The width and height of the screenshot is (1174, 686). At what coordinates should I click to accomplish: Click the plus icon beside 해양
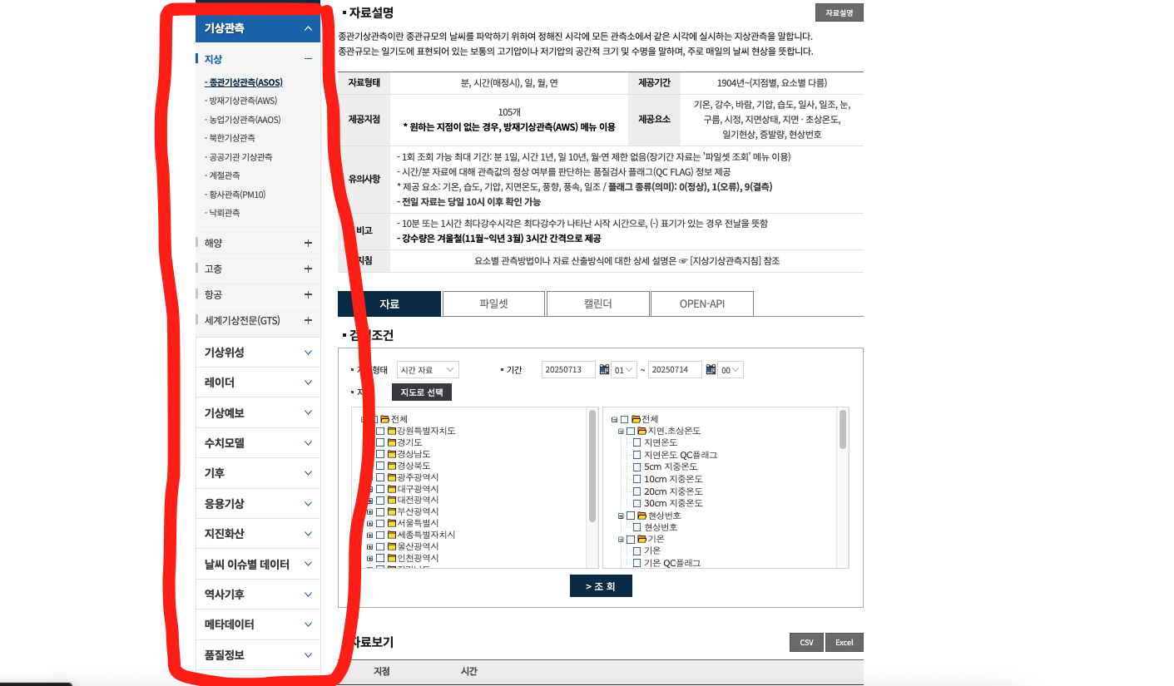point(308,243)
